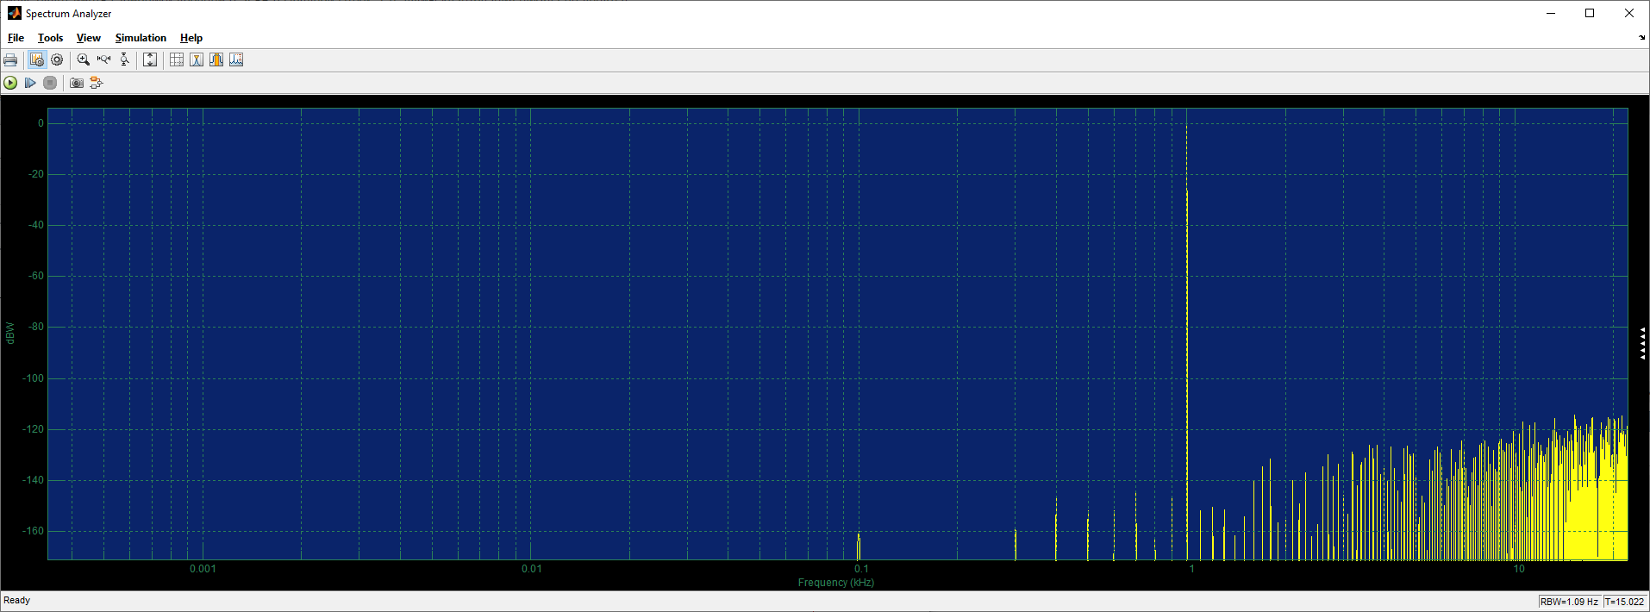Click the -100 y-axis tick label

[x=33, y=378]
